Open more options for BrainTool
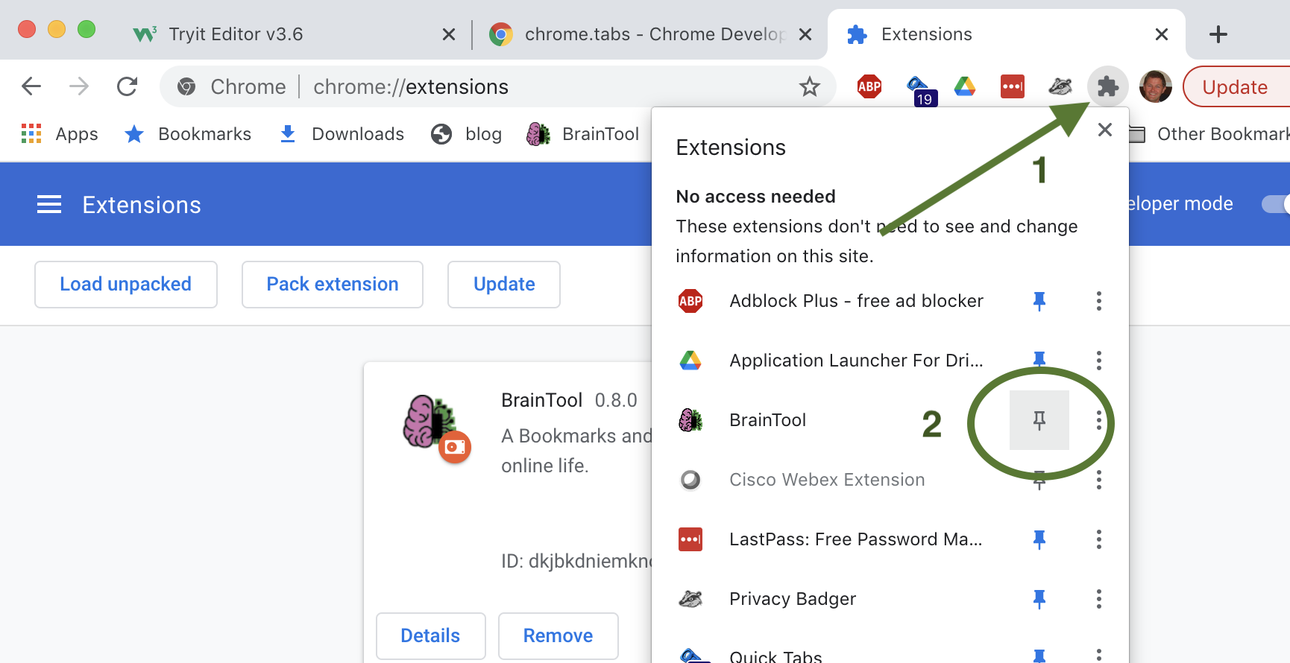 (x=1099, y=420)
